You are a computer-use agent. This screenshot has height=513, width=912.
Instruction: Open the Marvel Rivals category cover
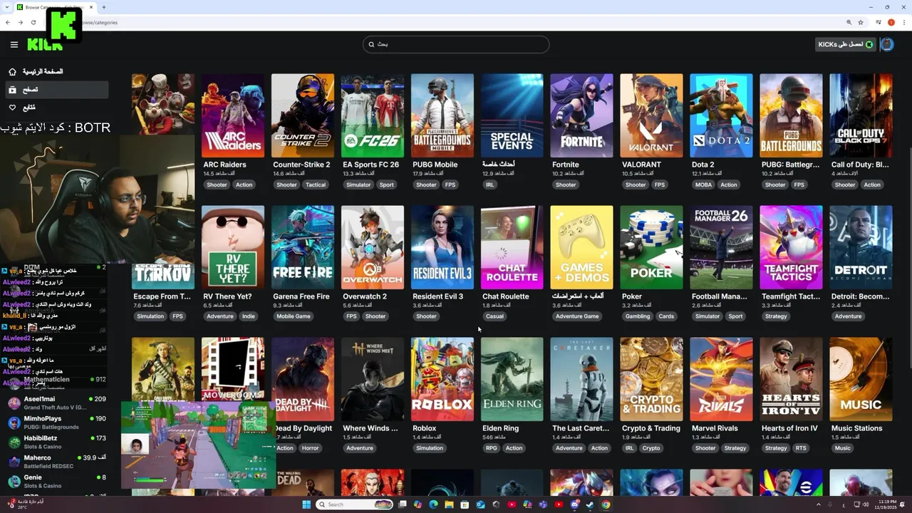coord(721,379)
